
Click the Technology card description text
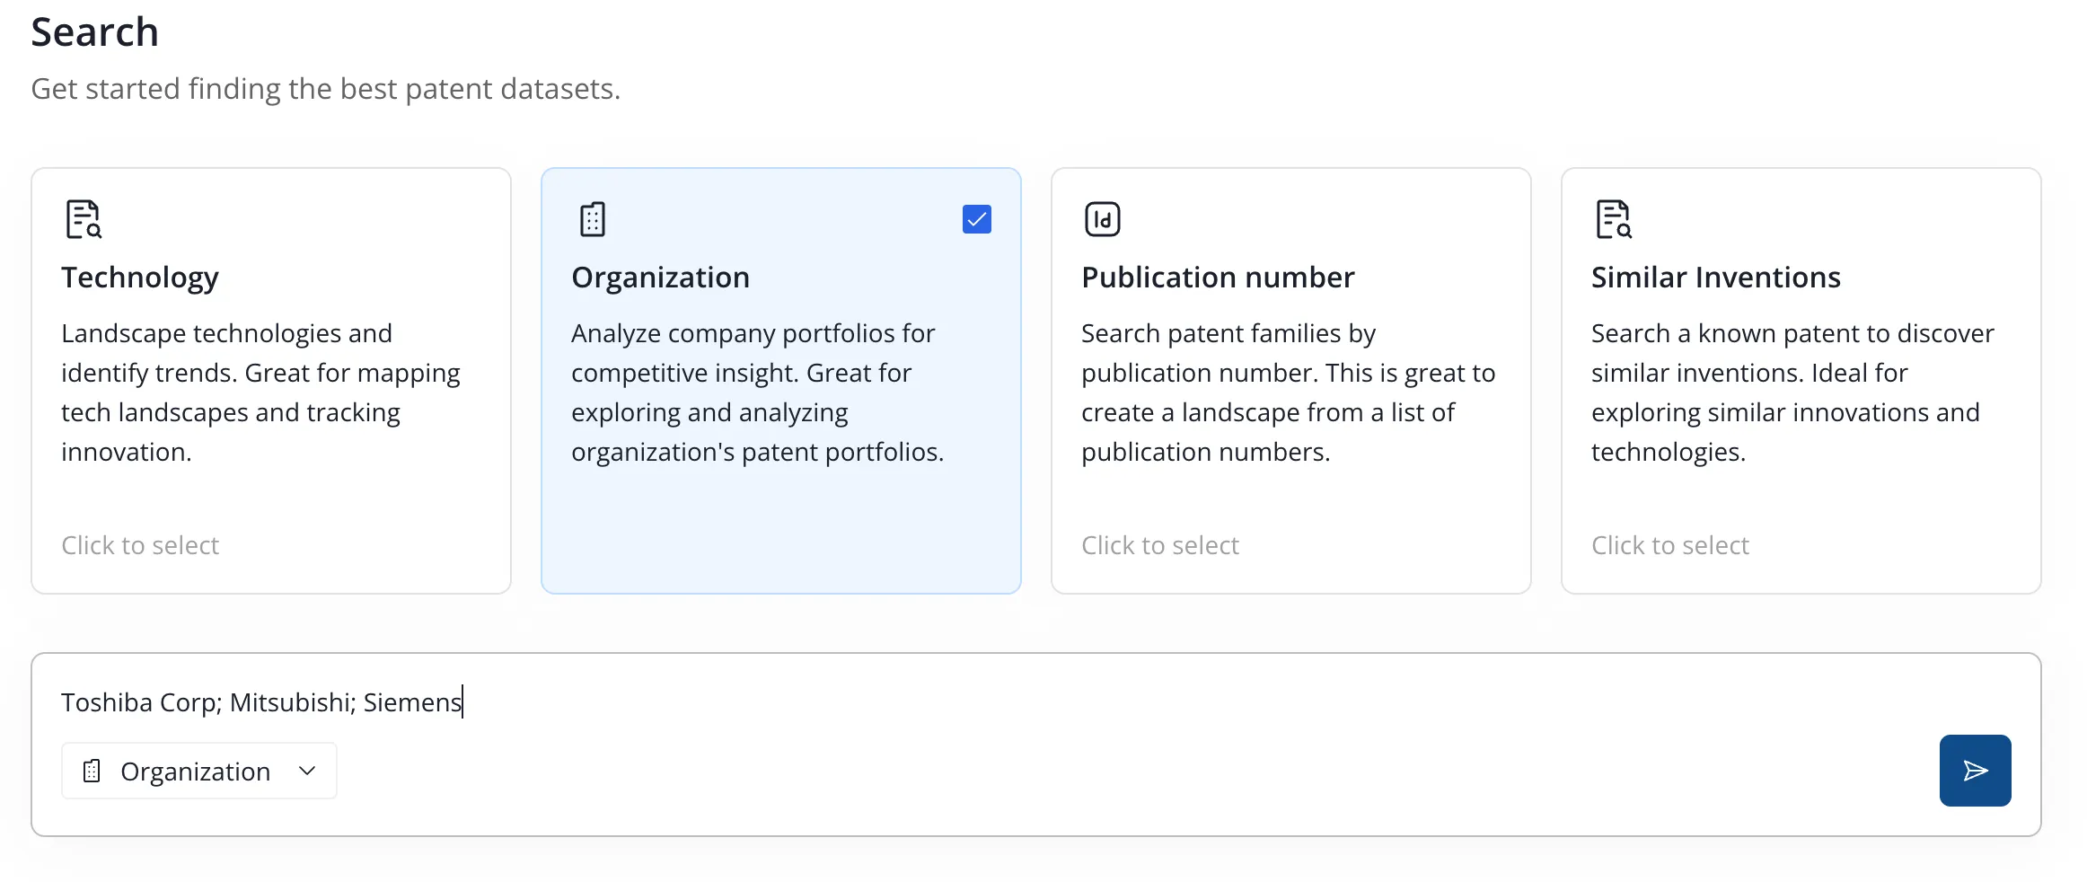[261, 392]
